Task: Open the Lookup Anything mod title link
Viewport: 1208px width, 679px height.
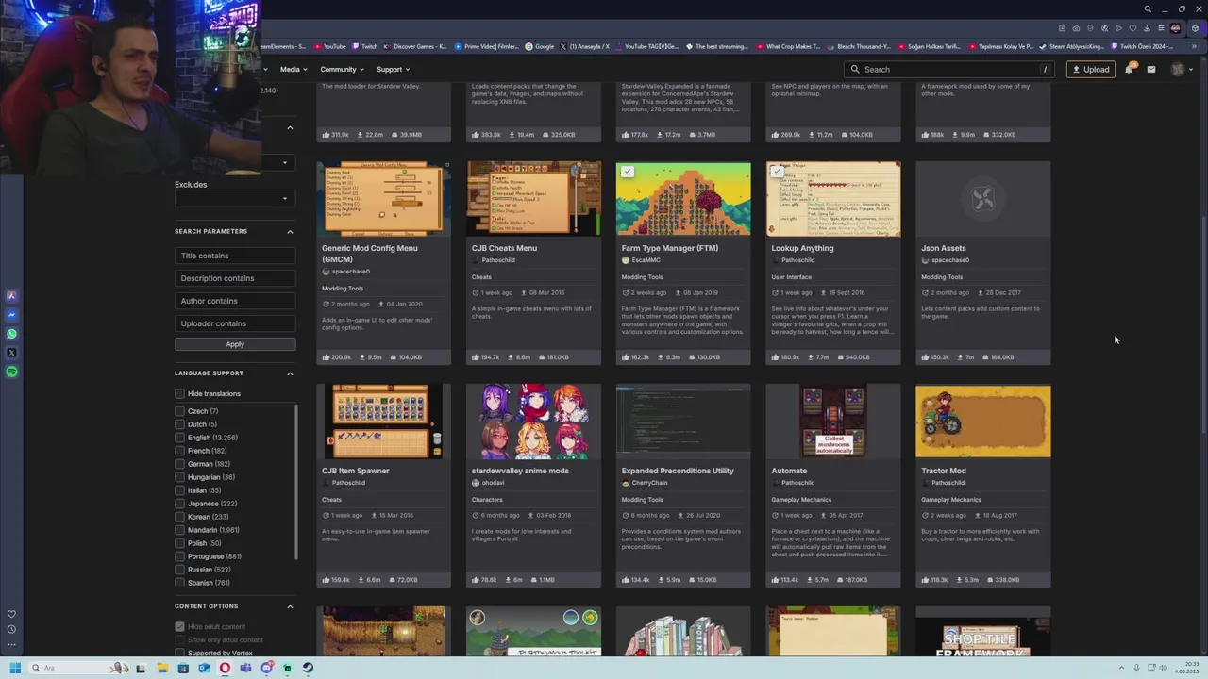Action: pyautogui.click(x=802, y=248)
